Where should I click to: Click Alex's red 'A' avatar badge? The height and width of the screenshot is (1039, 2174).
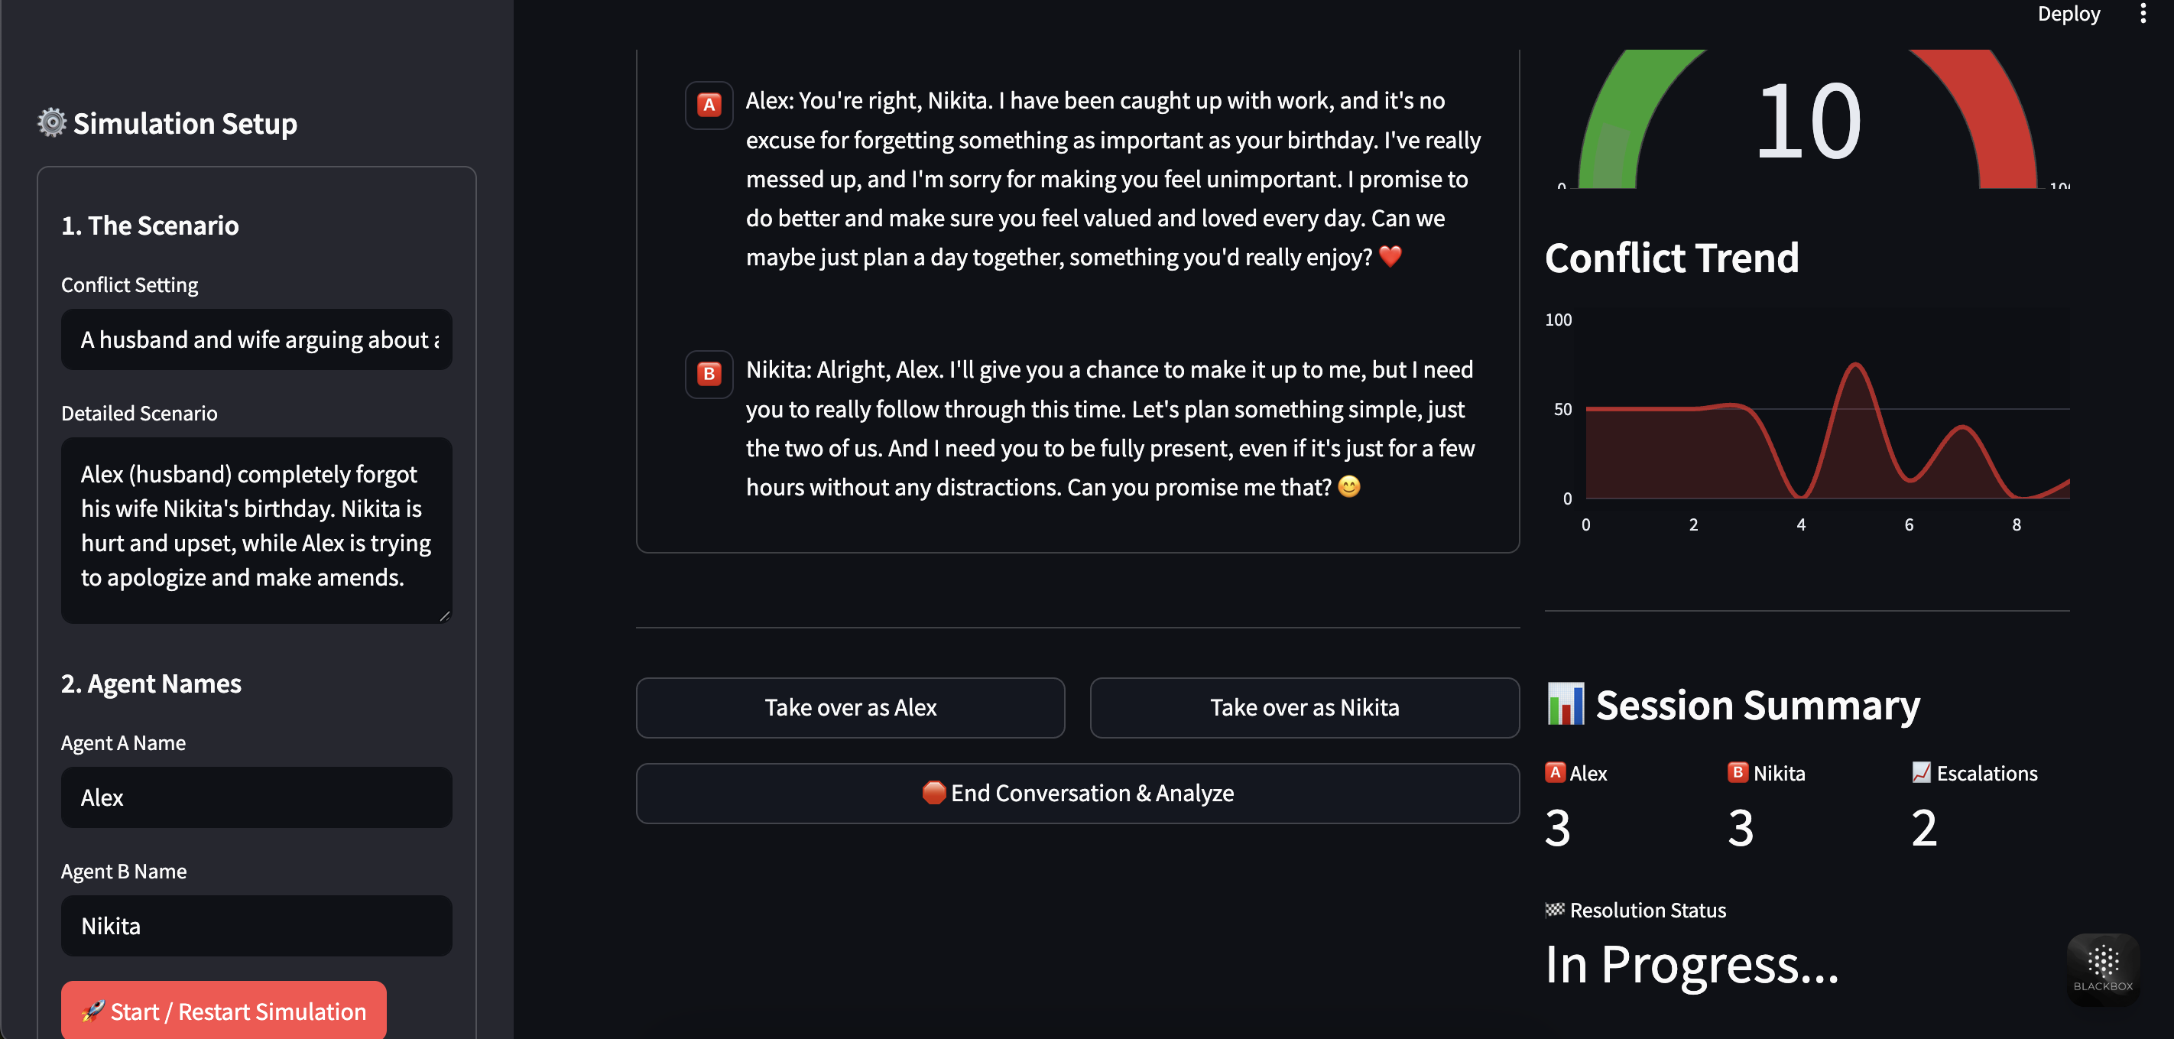pyautogui.click(x=709, y=106)
